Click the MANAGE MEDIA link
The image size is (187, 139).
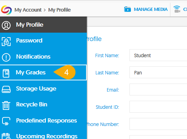pos(151,9)
